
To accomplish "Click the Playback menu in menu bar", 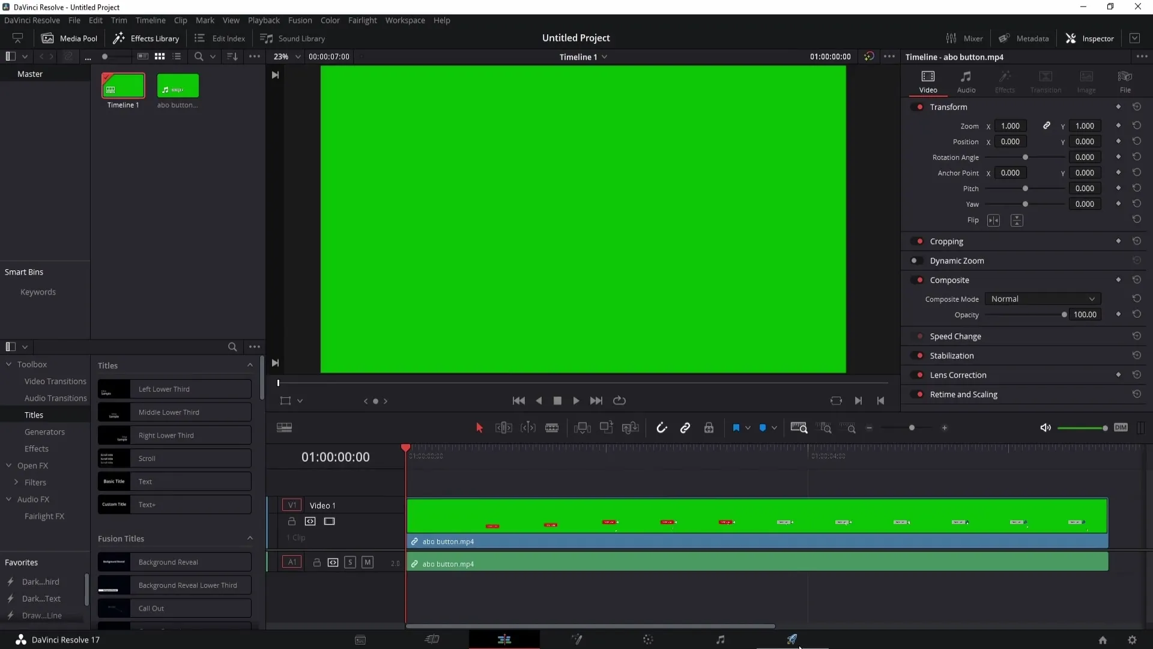I will pyautogui.click(x=264, y=20).
